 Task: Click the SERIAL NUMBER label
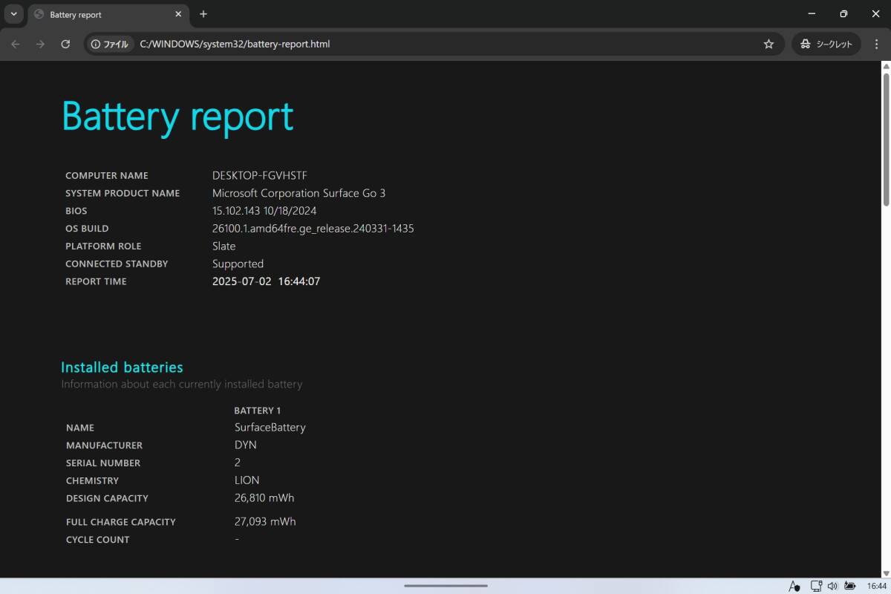(103, 463)
